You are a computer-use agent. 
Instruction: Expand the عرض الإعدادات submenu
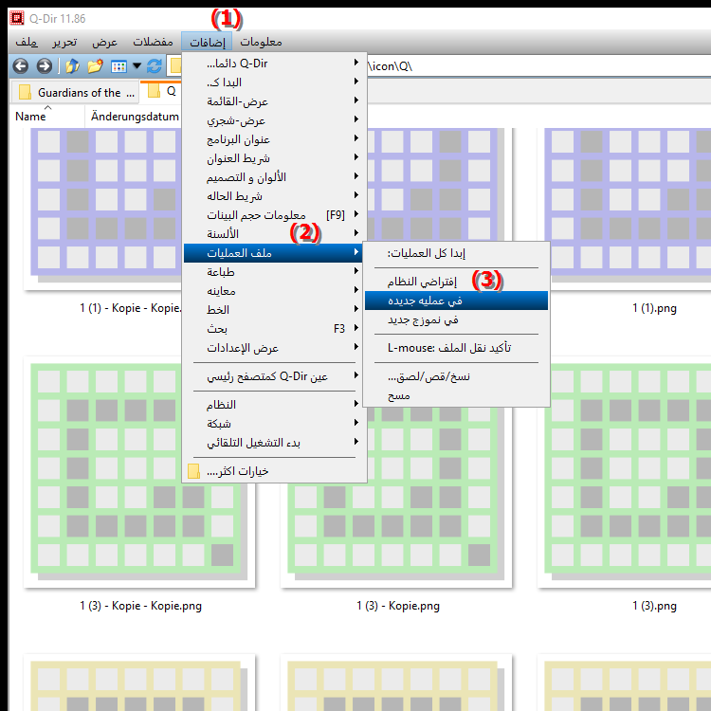click(274, 348)
